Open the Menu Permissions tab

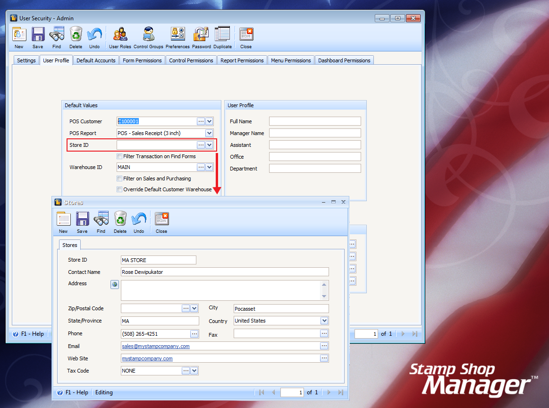point(291,60)
